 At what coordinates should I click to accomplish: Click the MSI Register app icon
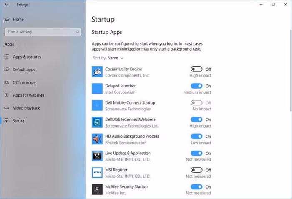click(x=97, y=173)
